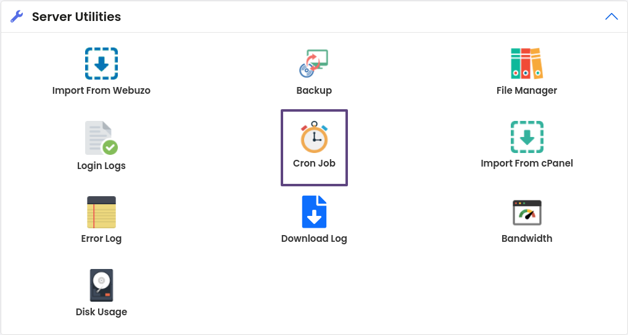
Task: Click the "File Manager" text label
Action: tap(526, 91)
